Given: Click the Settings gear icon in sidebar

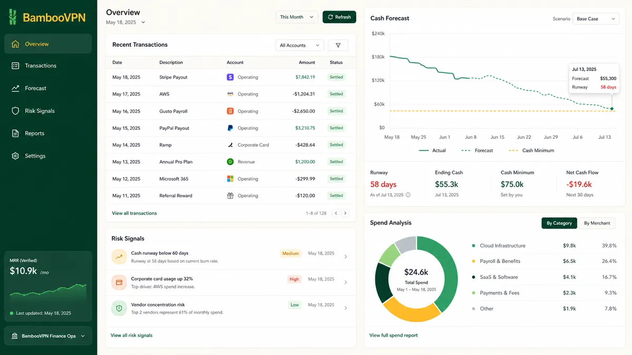Looking at the screenshot, I should click(15, 156).
